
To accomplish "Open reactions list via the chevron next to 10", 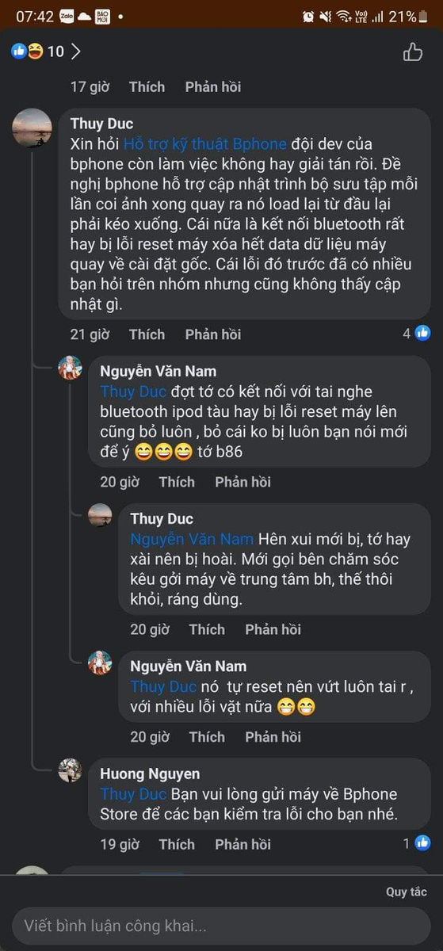I will (76, 52).
